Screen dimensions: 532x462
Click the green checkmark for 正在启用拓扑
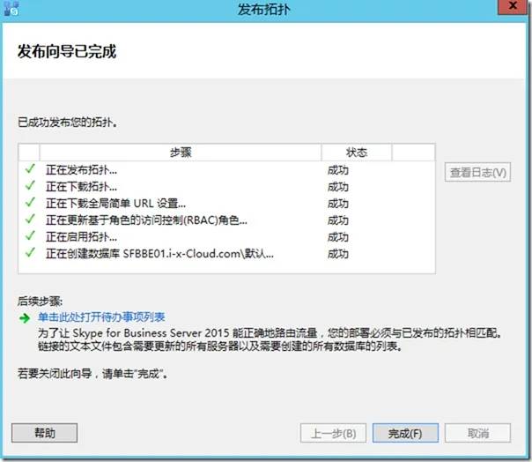30,235
